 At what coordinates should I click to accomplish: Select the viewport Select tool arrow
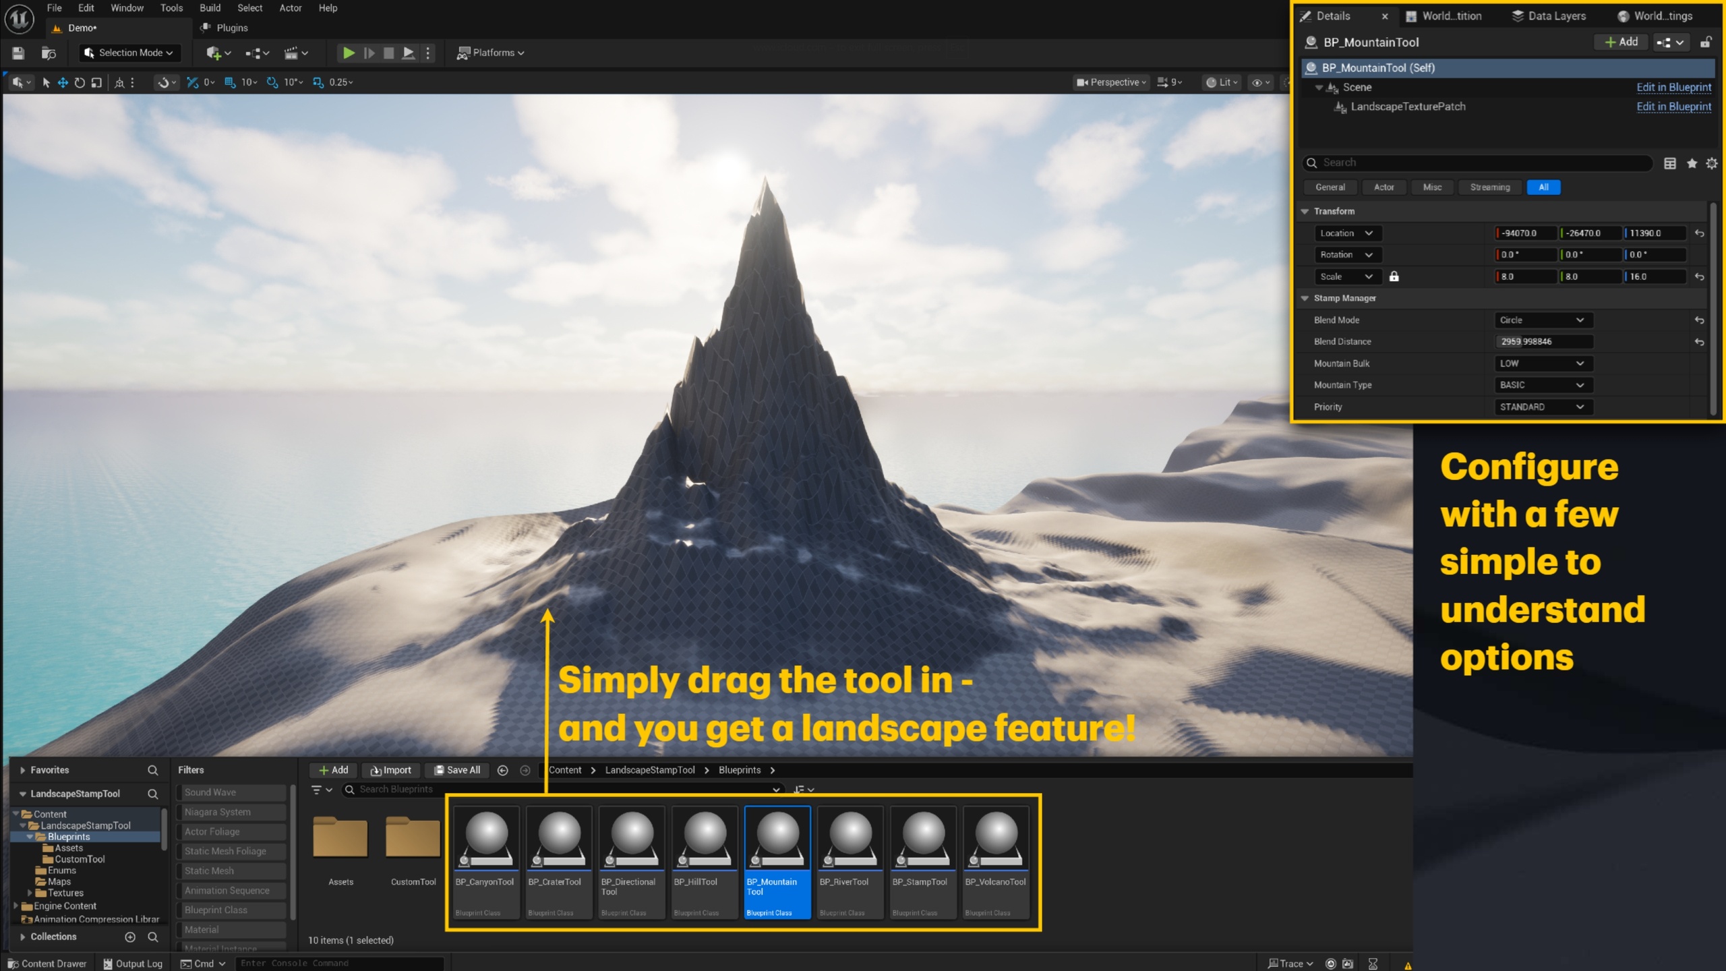click(46, 82)
